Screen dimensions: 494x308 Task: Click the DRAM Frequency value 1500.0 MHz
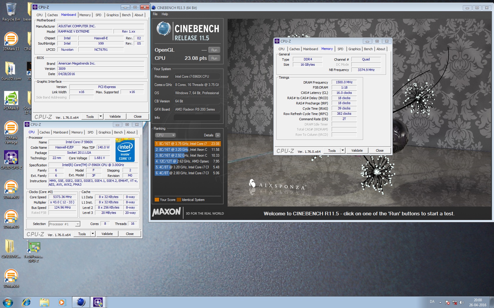tap(344, 82)
